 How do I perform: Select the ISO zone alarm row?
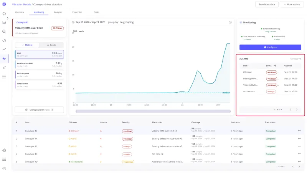point(270,72)
